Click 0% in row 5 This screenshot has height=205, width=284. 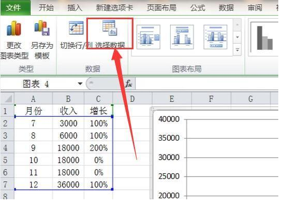[98, 159]
